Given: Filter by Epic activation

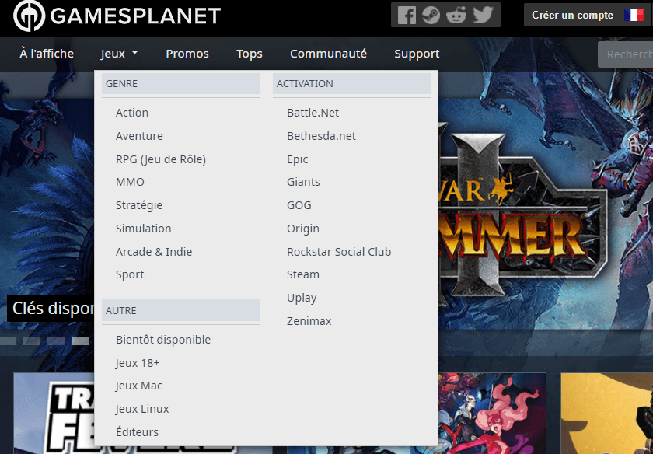Looking at the screenshot, I should click(297, 159).
